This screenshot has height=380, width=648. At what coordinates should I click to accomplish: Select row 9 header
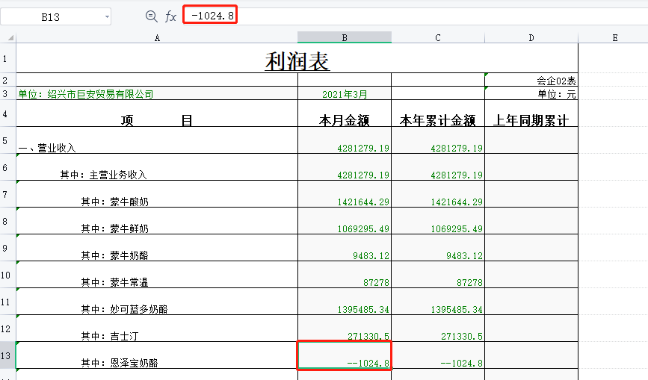tap(8, 248)
